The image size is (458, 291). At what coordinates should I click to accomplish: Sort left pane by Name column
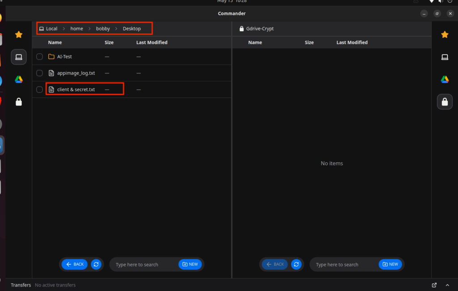[x=55, y=42]
